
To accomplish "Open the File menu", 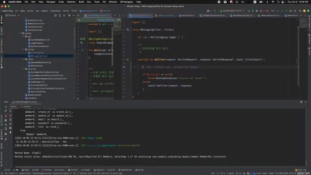I will [26, 2].
